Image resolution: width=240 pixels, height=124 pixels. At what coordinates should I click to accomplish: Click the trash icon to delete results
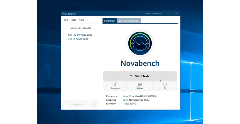[95, 105]
